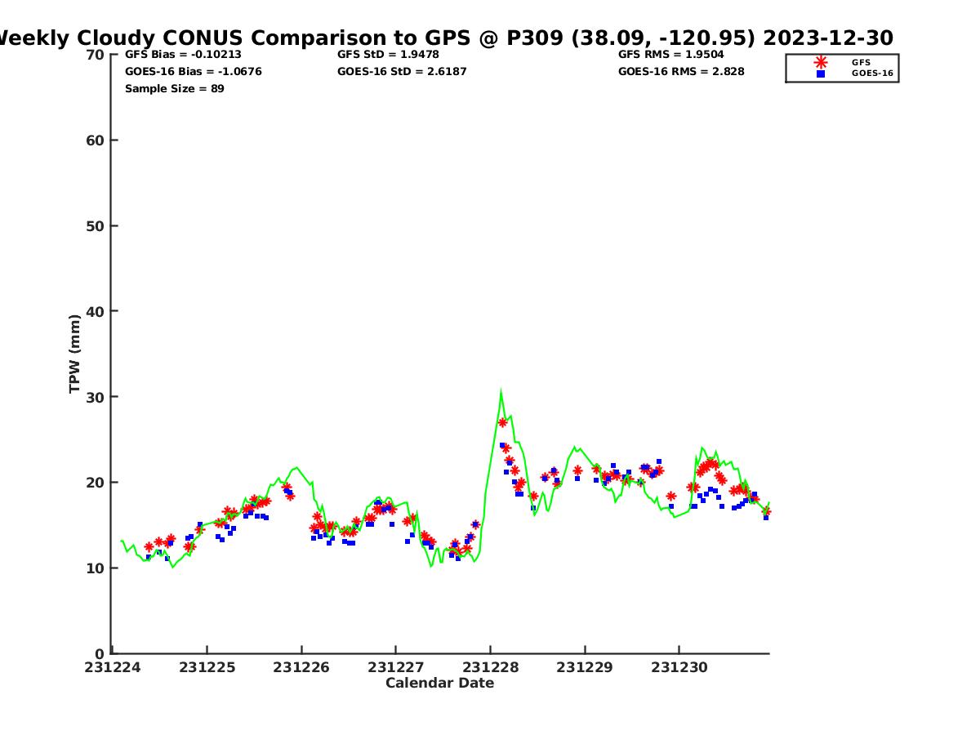980x735 pixels.
Task: Click the 30 y-axis tick label
Action: coord(95,397)
